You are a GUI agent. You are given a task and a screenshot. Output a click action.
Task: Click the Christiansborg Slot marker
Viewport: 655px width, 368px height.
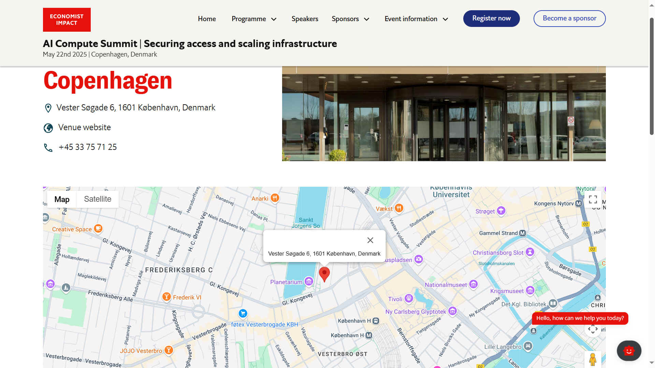530,252
